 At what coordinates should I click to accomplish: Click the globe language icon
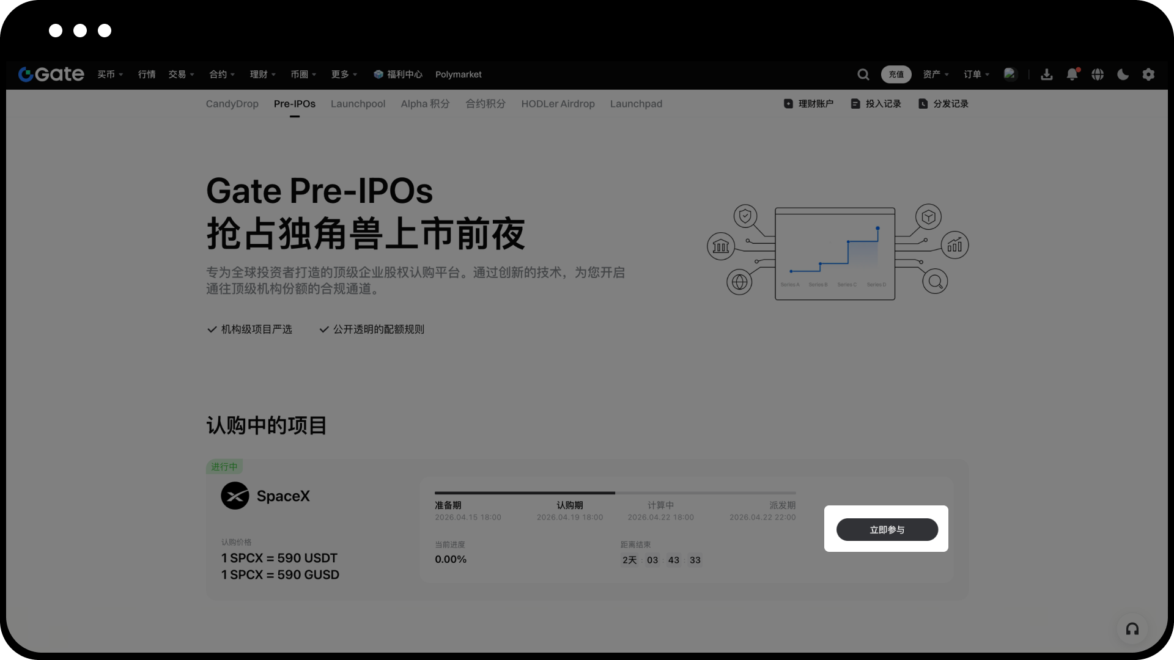[x=1098, y=75]
